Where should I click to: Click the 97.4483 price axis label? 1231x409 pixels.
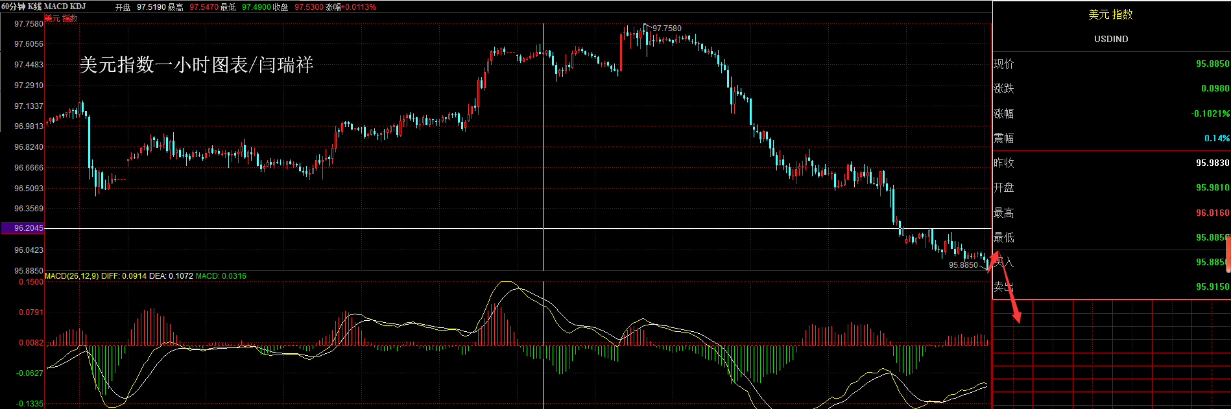coord(29,65)
